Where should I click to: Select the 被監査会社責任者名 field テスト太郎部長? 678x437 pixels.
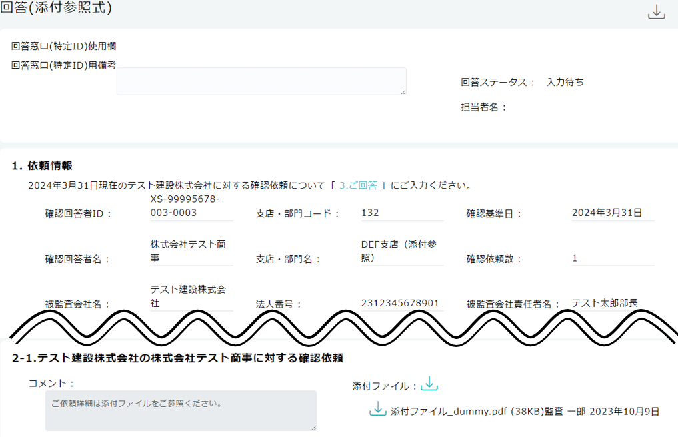pyautogui.click(x=612, y=303)
